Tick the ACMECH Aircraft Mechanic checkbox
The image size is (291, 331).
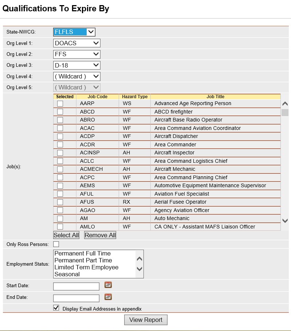tap(60, 169)
